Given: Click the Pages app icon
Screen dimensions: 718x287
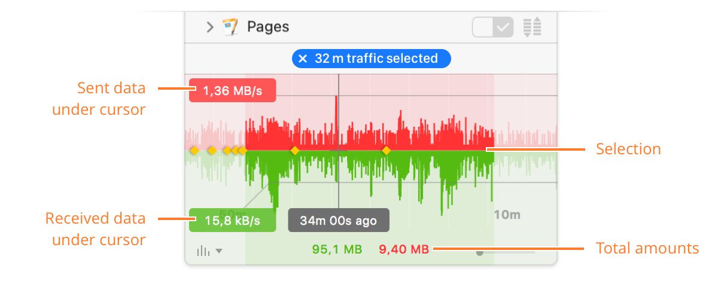Looking at the screenshot, I should click(230, 27).
